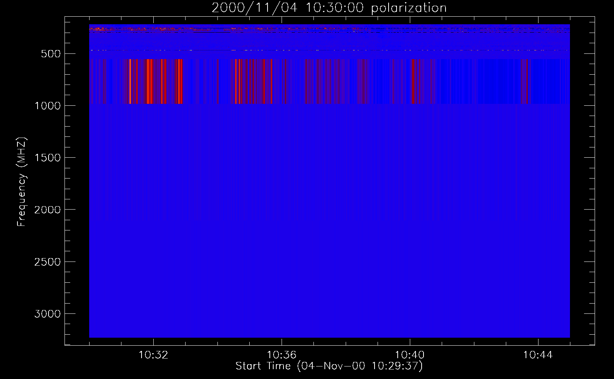Click the 10:44 time tick label
614x379 pixels.
pos(538,355)
